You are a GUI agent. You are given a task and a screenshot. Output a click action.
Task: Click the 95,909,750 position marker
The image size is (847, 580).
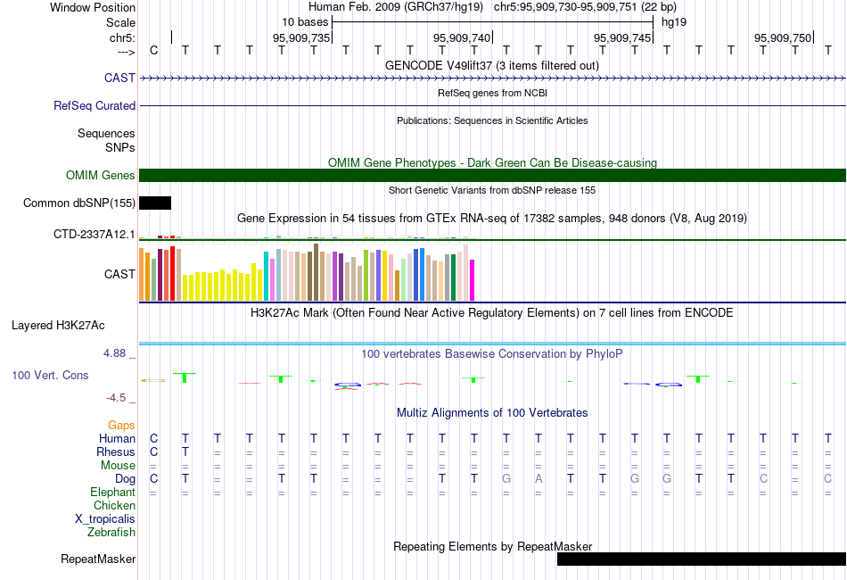pyautogui.click(x=782, y=37)
